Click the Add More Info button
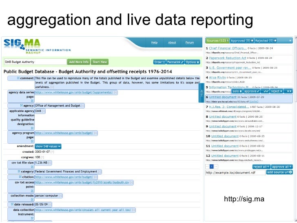The image size is (297, 223). pyautogui.click(x=79, y=62)
